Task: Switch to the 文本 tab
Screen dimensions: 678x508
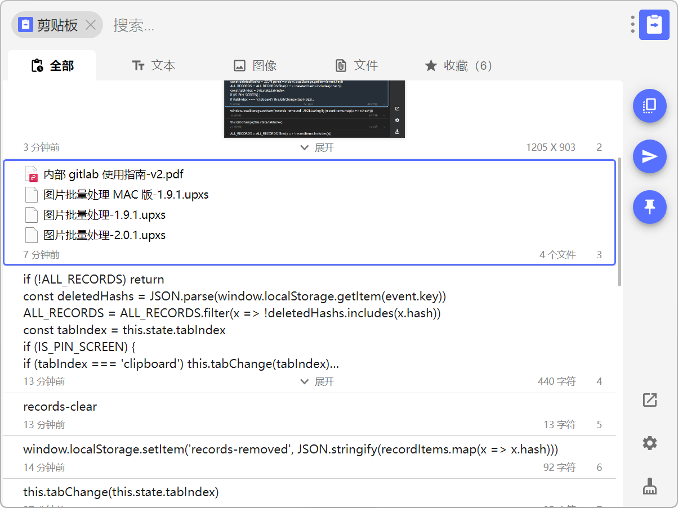Action: tap(154, 66)
